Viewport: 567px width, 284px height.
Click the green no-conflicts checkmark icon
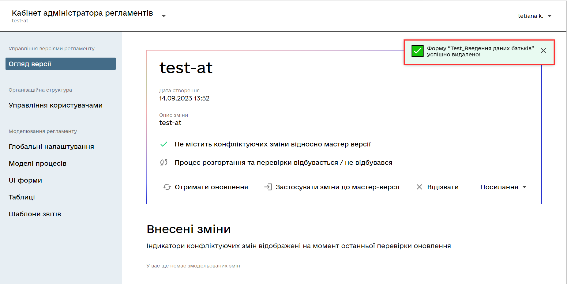click(x=164, y=144)
